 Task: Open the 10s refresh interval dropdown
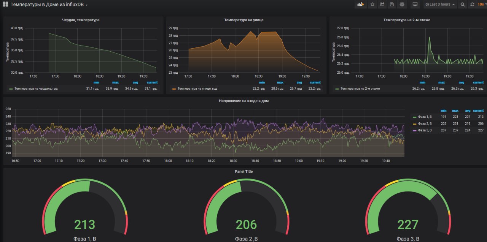[x=482, y=5]
